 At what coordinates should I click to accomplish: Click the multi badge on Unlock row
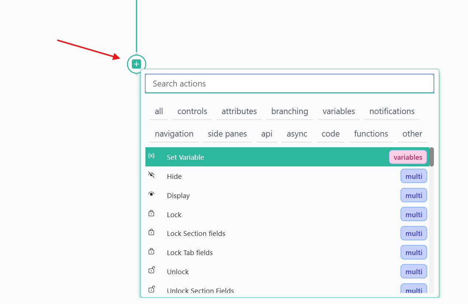point(414,272)
